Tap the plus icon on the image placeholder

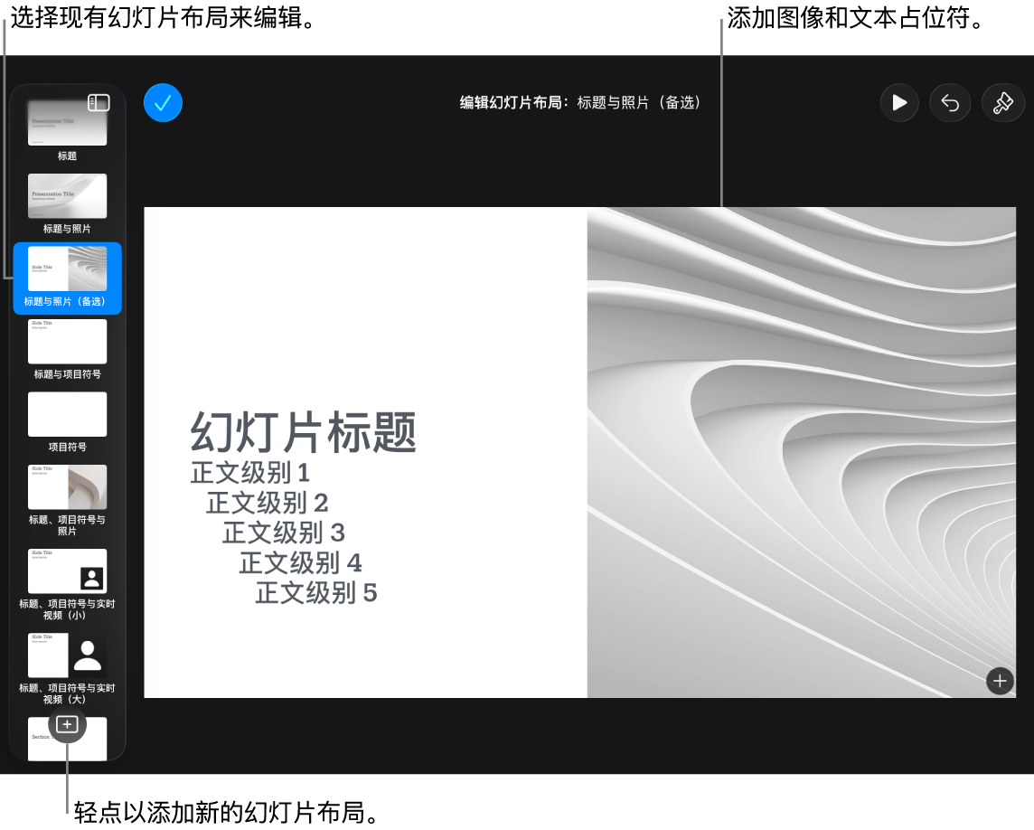pos(1000,680)
